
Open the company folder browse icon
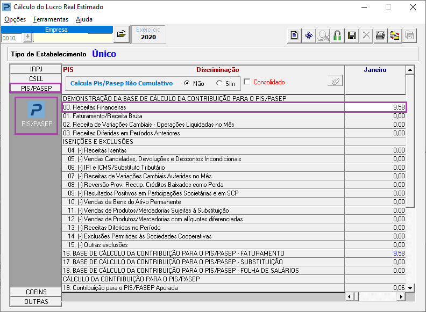pyautogui.click(x=121, y=34)
